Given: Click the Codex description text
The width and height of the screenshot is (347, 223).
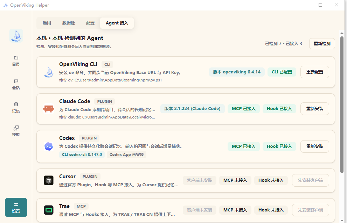Looking at the screenshot, I should 120,146.
